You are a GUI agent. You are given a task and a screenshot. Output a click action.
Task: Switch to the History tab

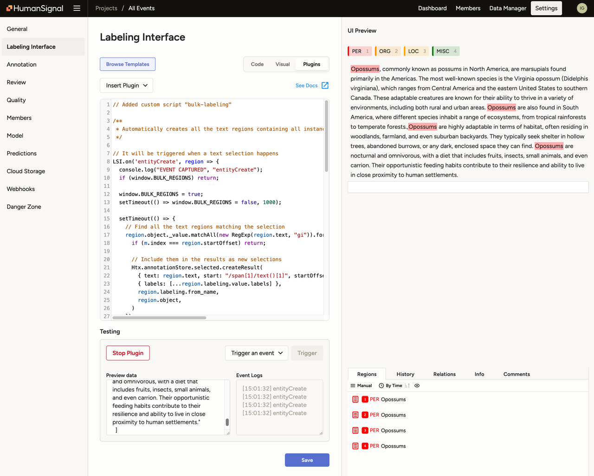[405, 374]
